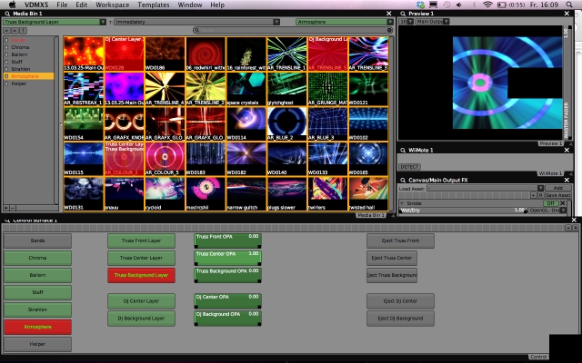Select the Helper page in the Media Bin list
This screenshot has height=363, width=582.
pyautogui.click(x=18, y=83)
